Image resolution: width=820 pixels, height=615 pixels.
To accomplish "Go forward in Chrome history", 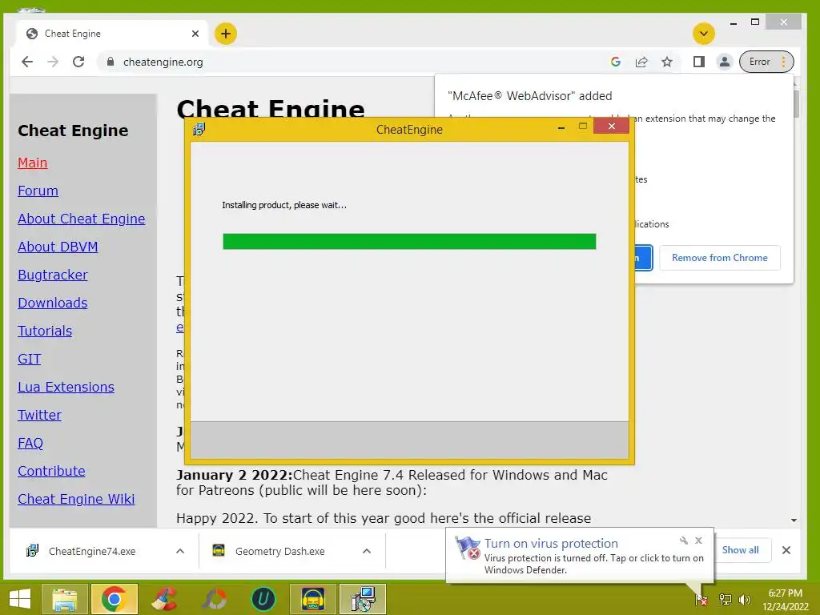I will point(53,62).
